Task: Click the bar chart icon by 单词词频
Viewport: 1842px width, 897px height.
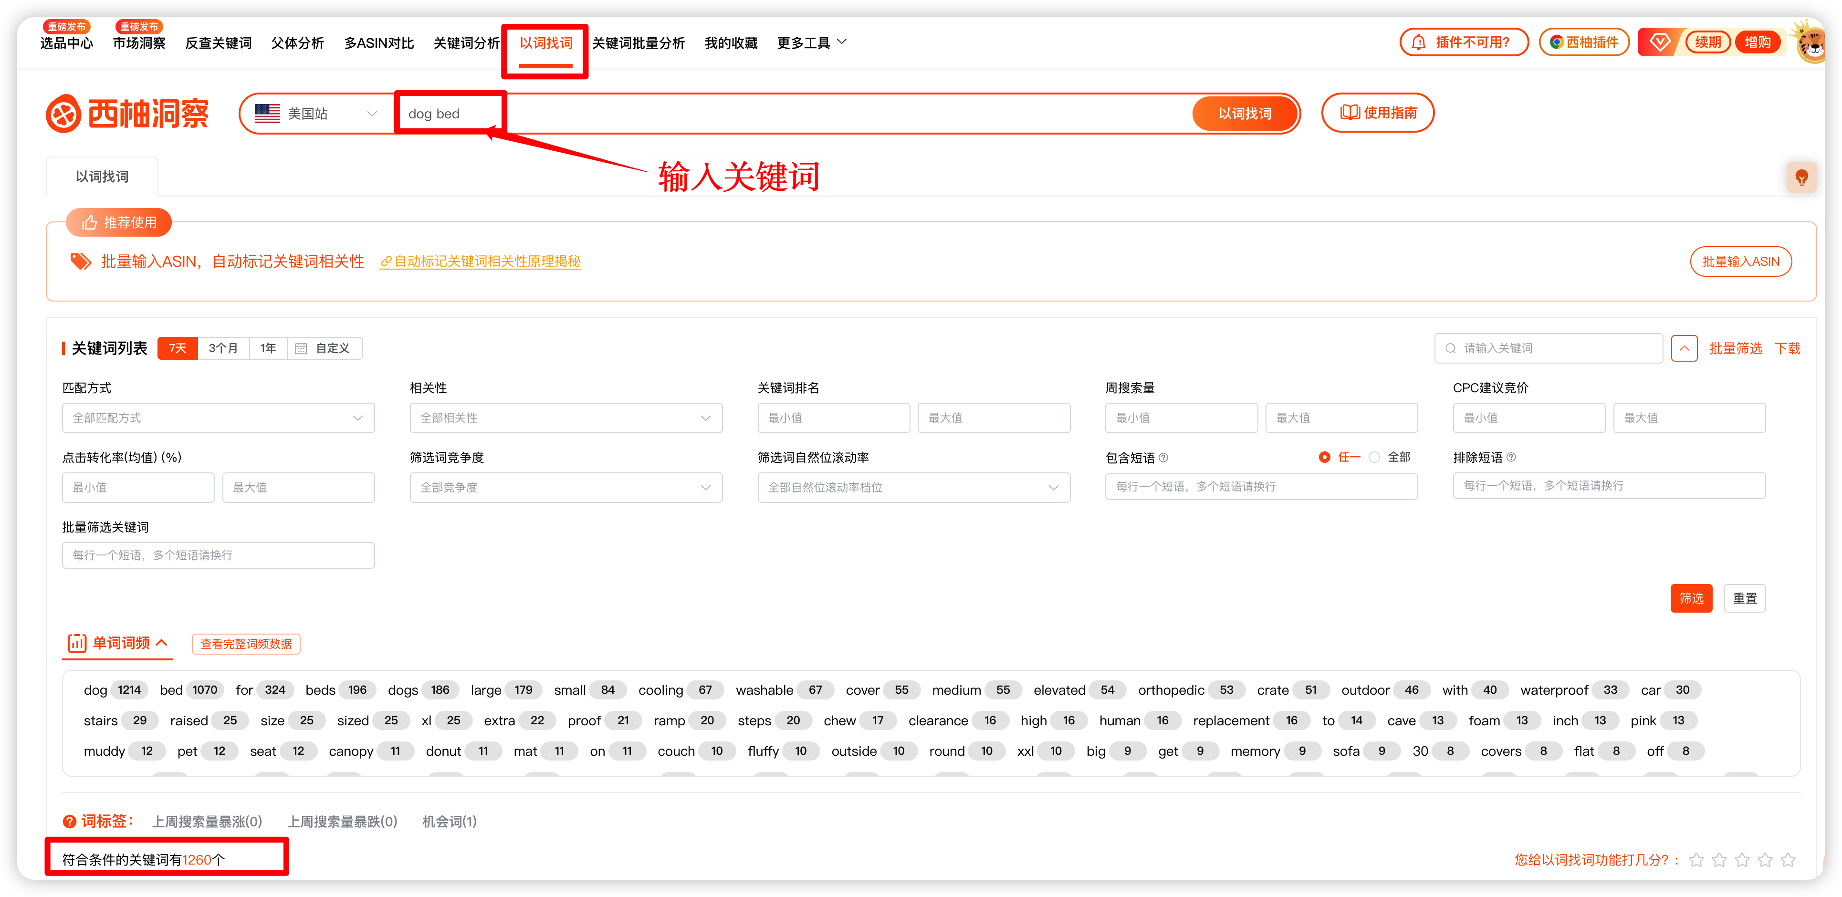Action: point(76,643)
